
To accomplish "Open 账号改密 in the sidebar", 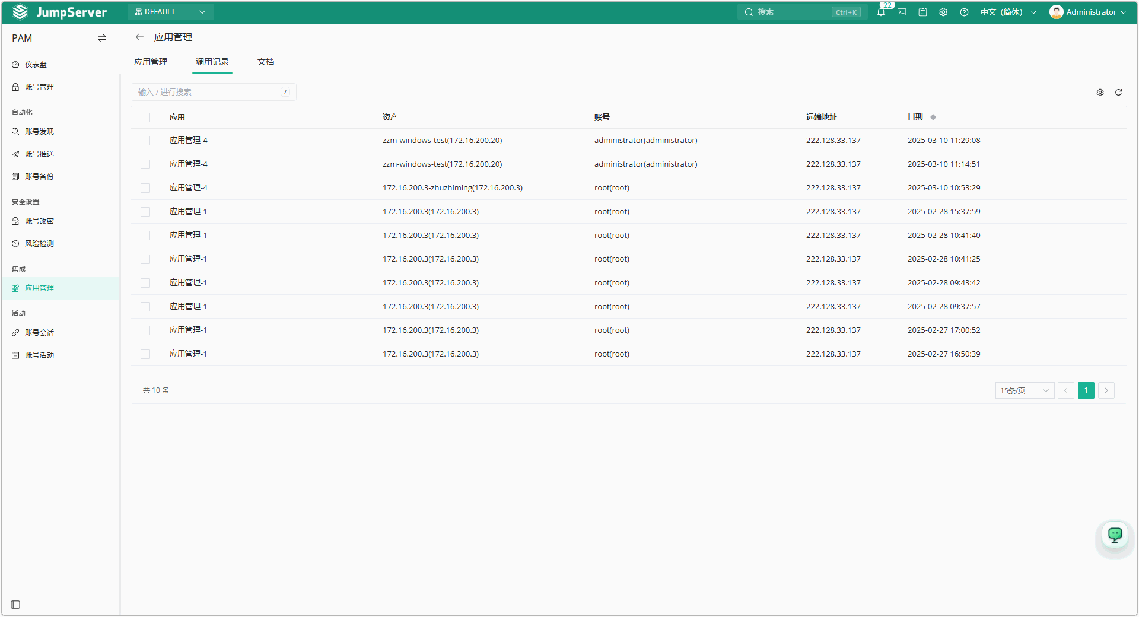I will (39, 221).
